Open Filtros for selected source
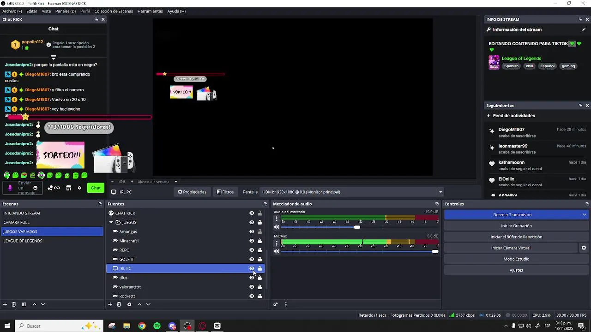The width and height of the screenshot is (591, 332). pos(225,192)
